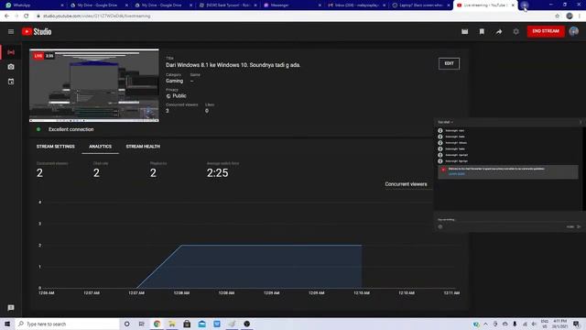
Task: Open the Chrome profile avatar icon
Action: coord(570,16)
